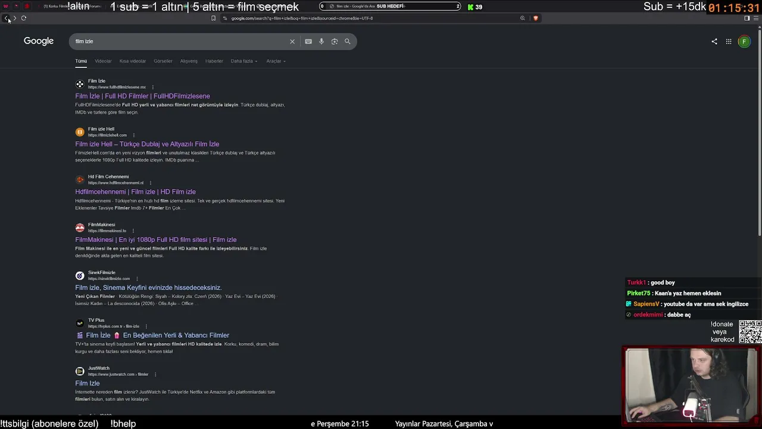Click the FilmMakinesi site favicon
Screen dimensions: 762x429
pyautogui.click(x=80, y=228)
